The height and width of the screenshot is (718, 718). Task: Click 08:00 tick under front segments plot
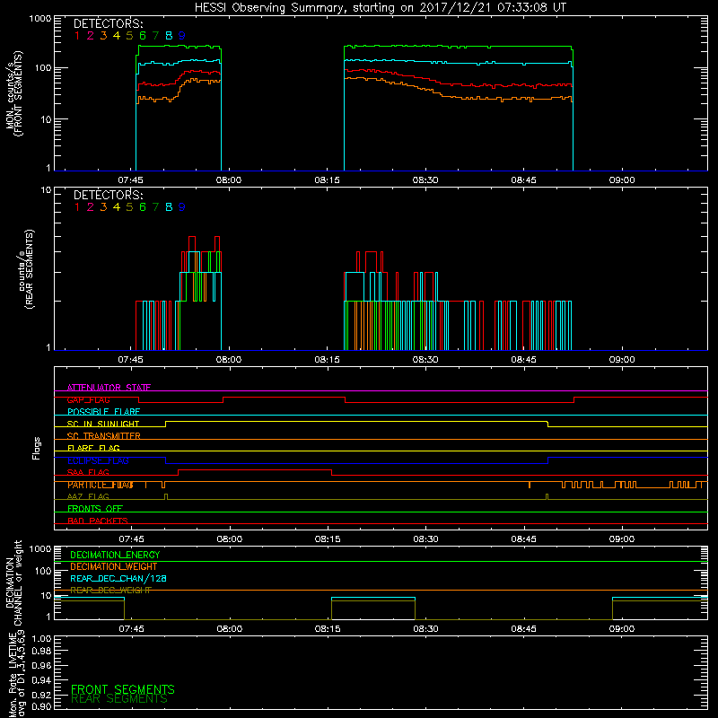click(x=229, y=180)
